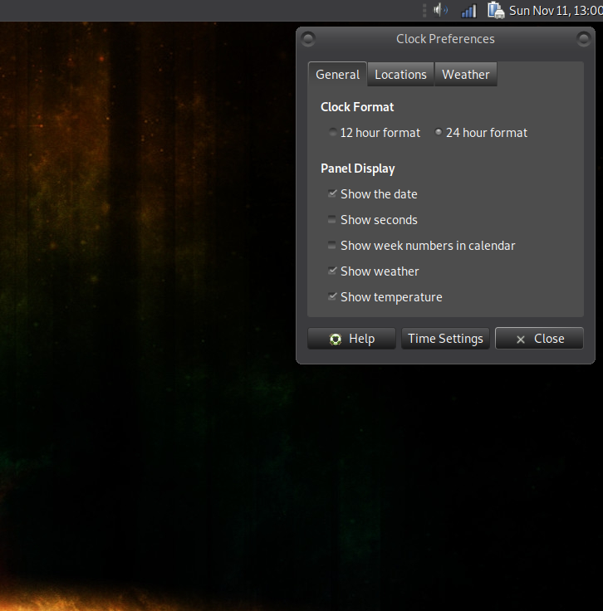Open the volume control in the top panel

pos(440,10)
